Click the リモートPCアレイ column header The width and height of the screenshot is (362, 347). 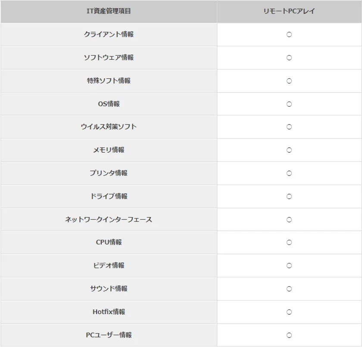289,11
